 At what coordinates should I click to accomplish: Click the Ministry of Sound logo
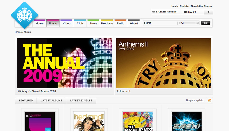(x=24, y=15)
